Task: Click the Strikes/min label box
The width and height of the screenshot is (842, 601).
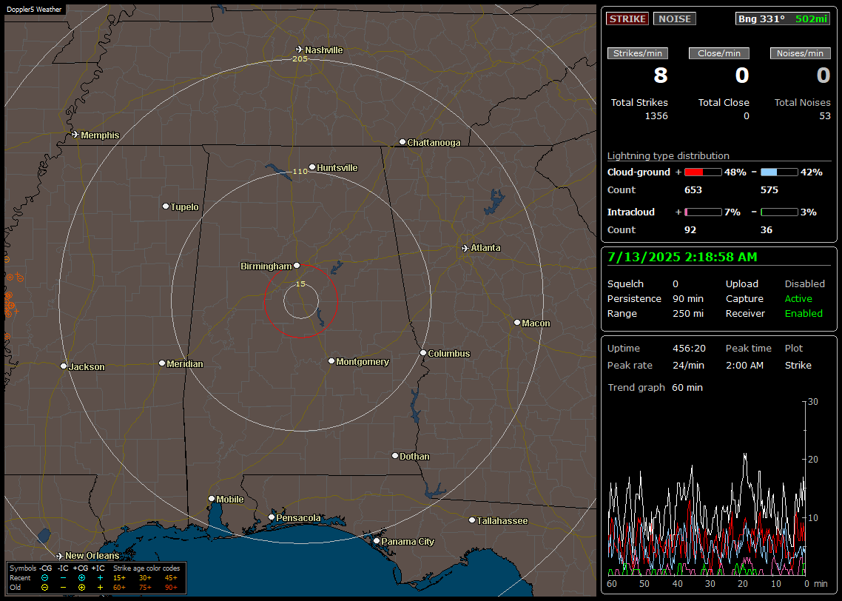Action: 638,53
